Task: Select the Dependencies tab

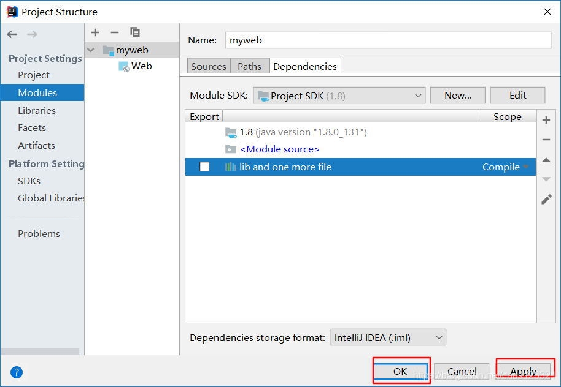Action: [305, 66]
